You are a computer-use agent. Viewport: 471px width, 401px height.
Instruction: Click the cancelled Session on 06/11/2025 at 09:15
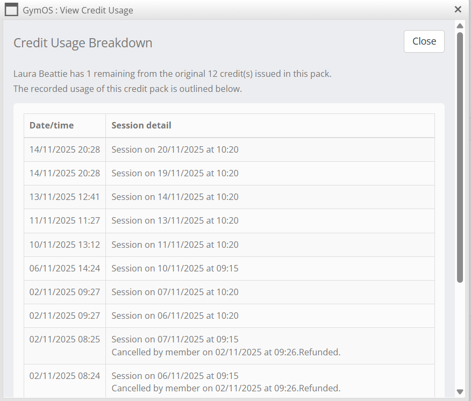(175, 376)
